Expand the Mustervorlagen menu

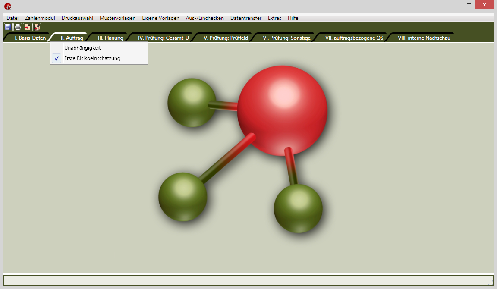click(117, 18)
